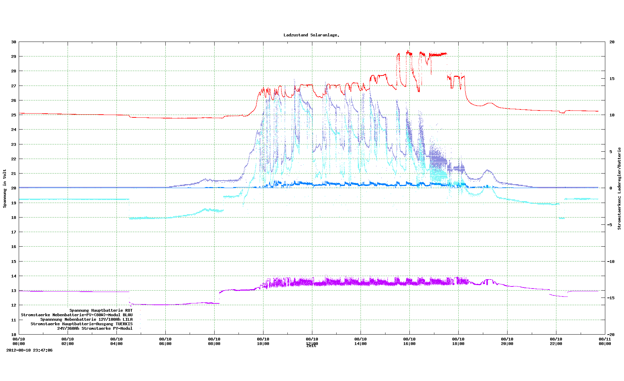Click the 'Stromstaerken: Laderegler/Batterie' right axis label
The image size is (624, 381).
pyautogui.click(x=619, y=188)
